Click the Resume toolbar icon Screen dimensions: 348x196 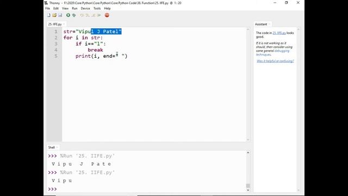click(x=99, y=15)
